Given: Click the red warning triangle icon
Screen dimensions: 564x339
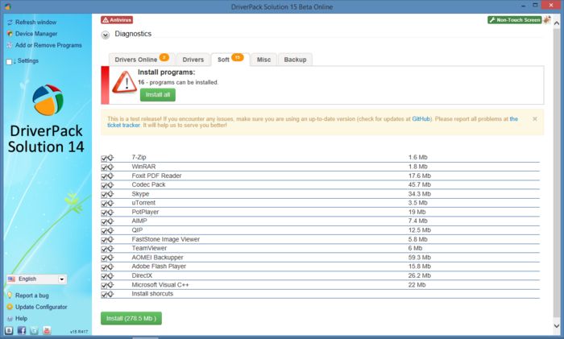Looking at the screenshot, I should tap(124, 82).
